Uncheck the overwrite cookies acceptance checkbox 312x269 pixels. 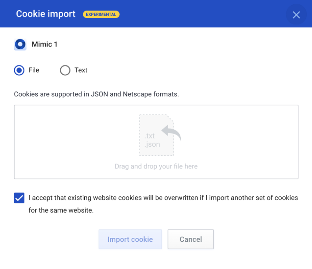19,198
